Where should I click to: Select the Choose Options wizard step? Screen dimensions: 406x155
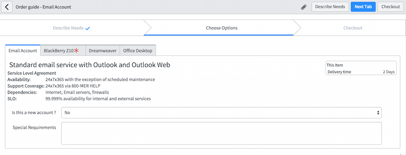point(222,28)
